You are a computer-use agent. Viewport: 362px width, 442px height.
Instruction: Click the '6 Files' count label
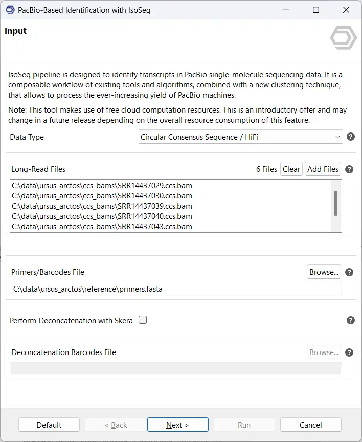click(x=266, y=169)
